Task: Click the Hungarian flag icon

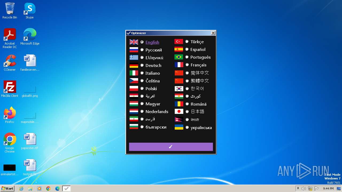Action: (x=134, y=104)
